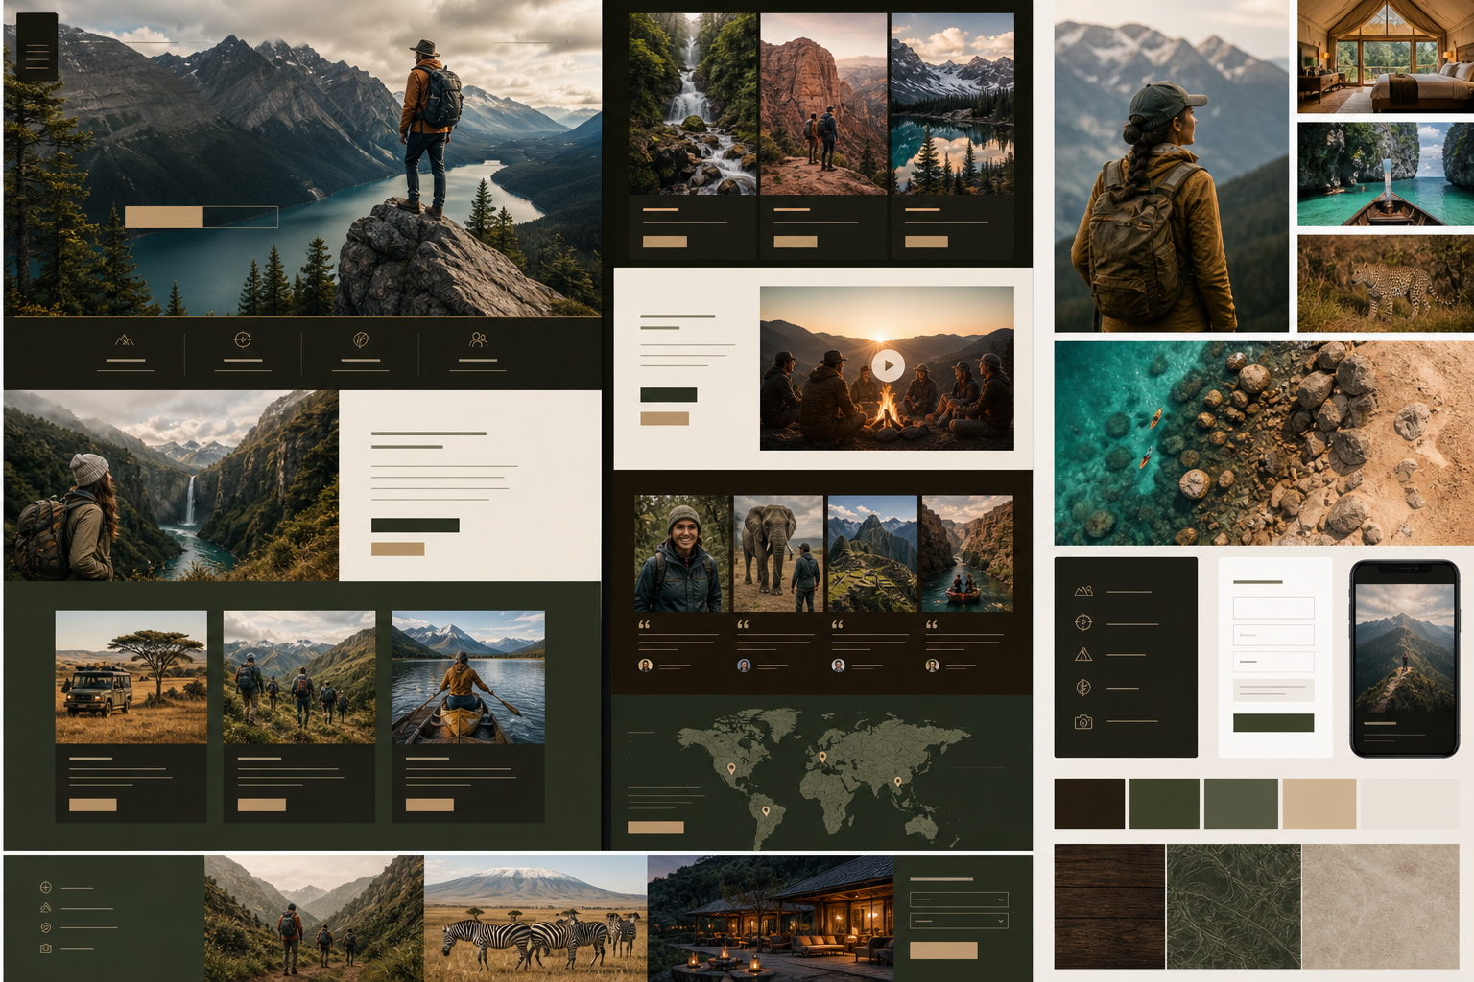Select the camera icon in the dark sidebar panel

[1083, 721]
